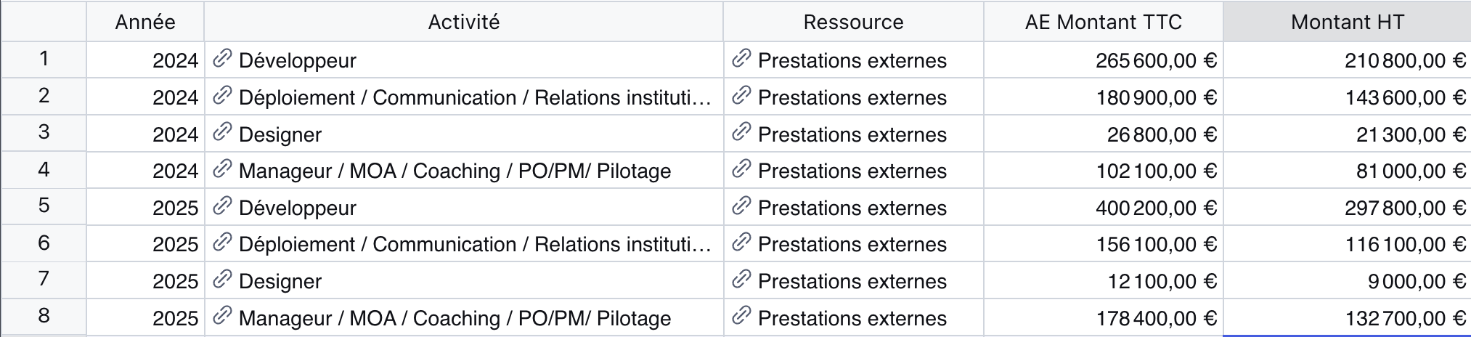Select the Année column header
The image size is (1471, 337).
[x=145, y=22]
